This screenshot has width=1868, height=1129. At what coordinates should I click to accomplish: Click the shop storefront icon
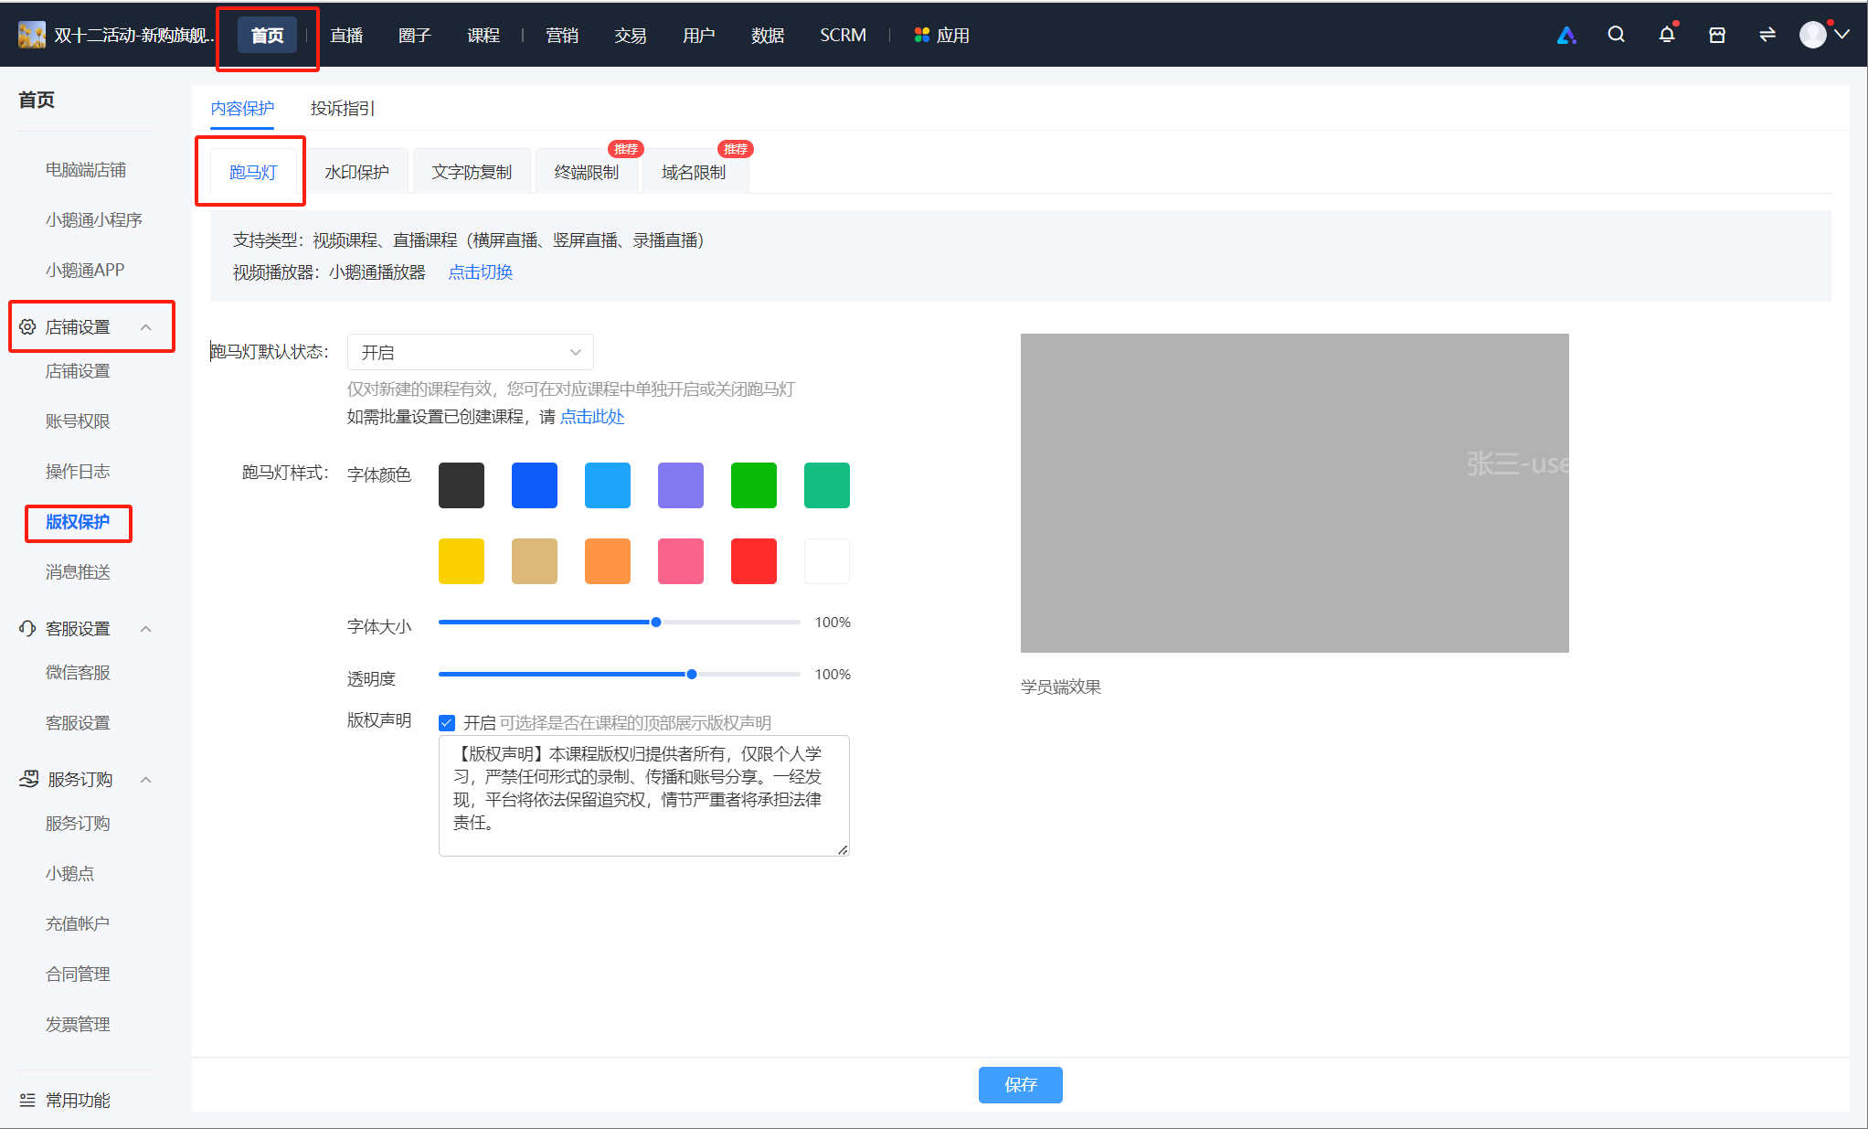click(1717, 35)
